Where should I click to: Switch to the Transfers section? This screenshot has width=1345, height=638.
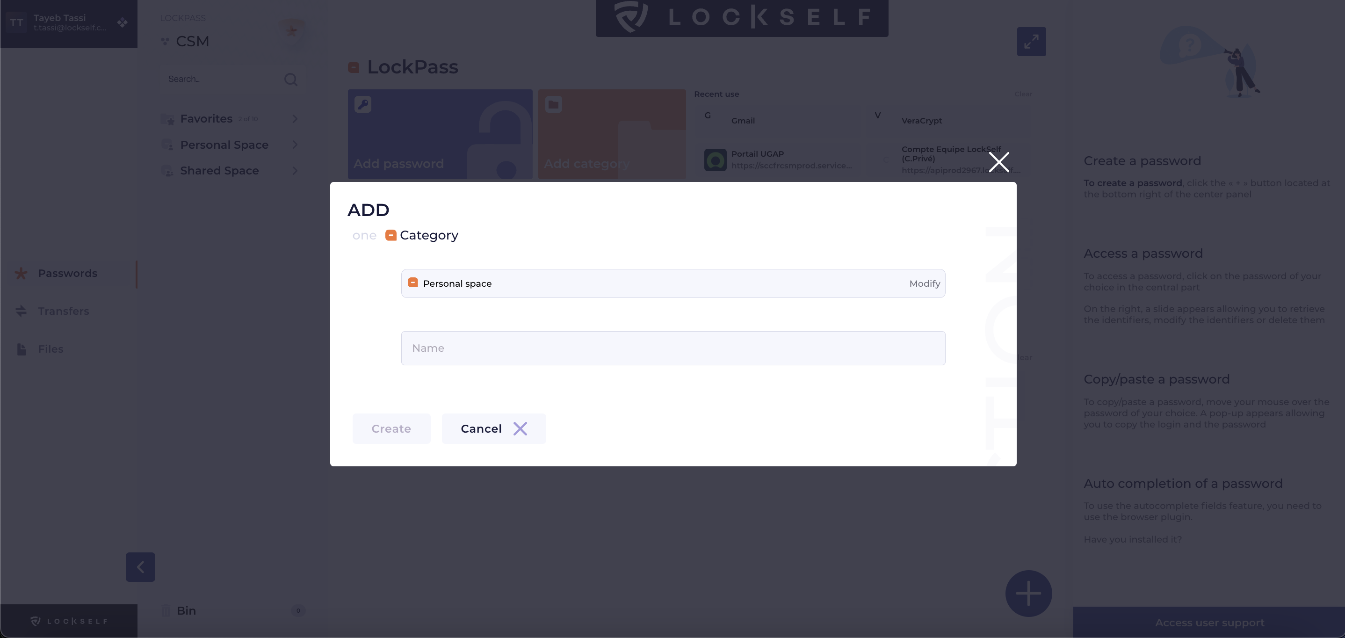point(63,311)
